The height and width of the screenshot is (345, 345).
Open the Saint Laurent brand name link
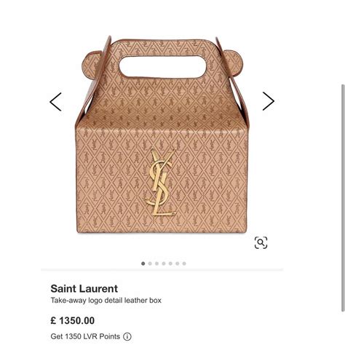pyautogui.click(x=84, y=289)
